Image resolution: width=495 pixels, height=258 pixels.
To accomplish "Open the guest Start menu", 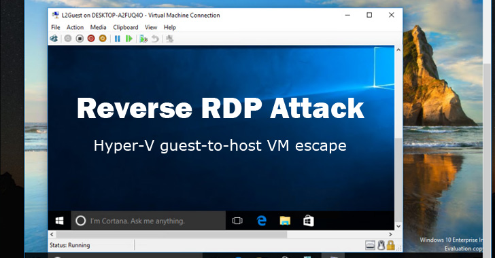I will [x=59, y=221].
